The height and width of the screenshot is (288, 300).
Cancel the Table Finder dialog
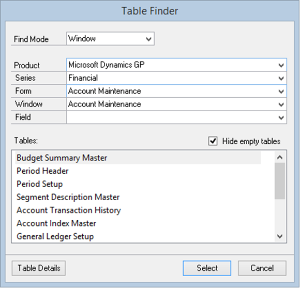262,268
